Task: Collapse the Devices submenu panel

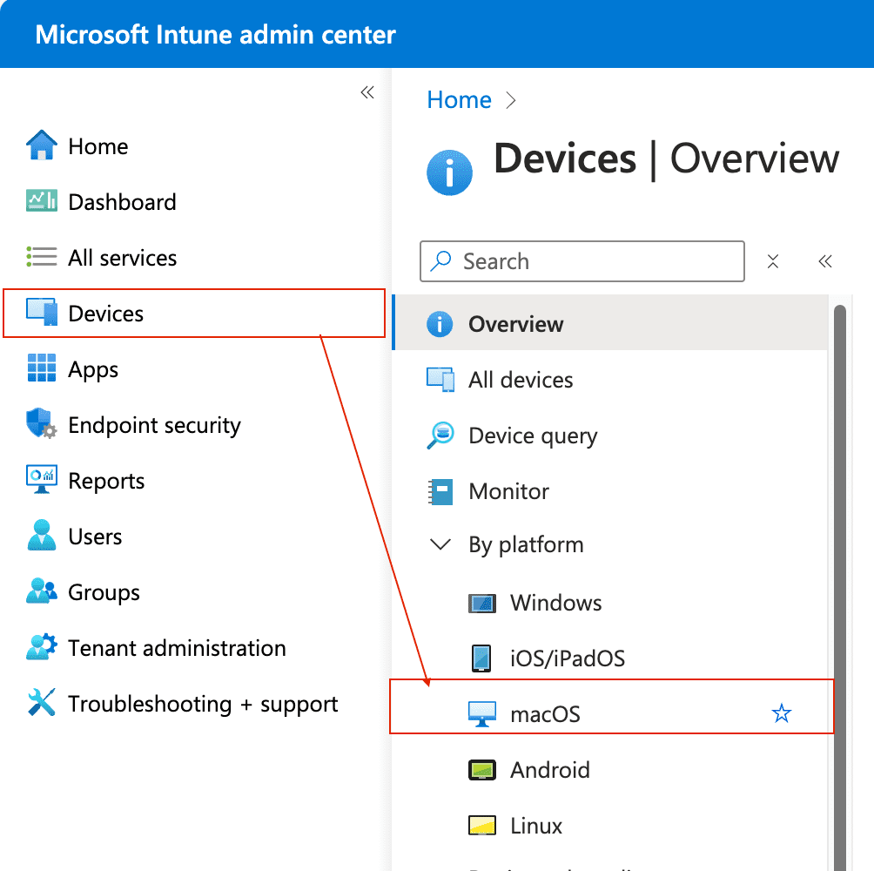Action: pos(824,261)
